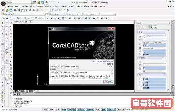Click the quick-access Save icon in title bar

(x=42, y=2)
